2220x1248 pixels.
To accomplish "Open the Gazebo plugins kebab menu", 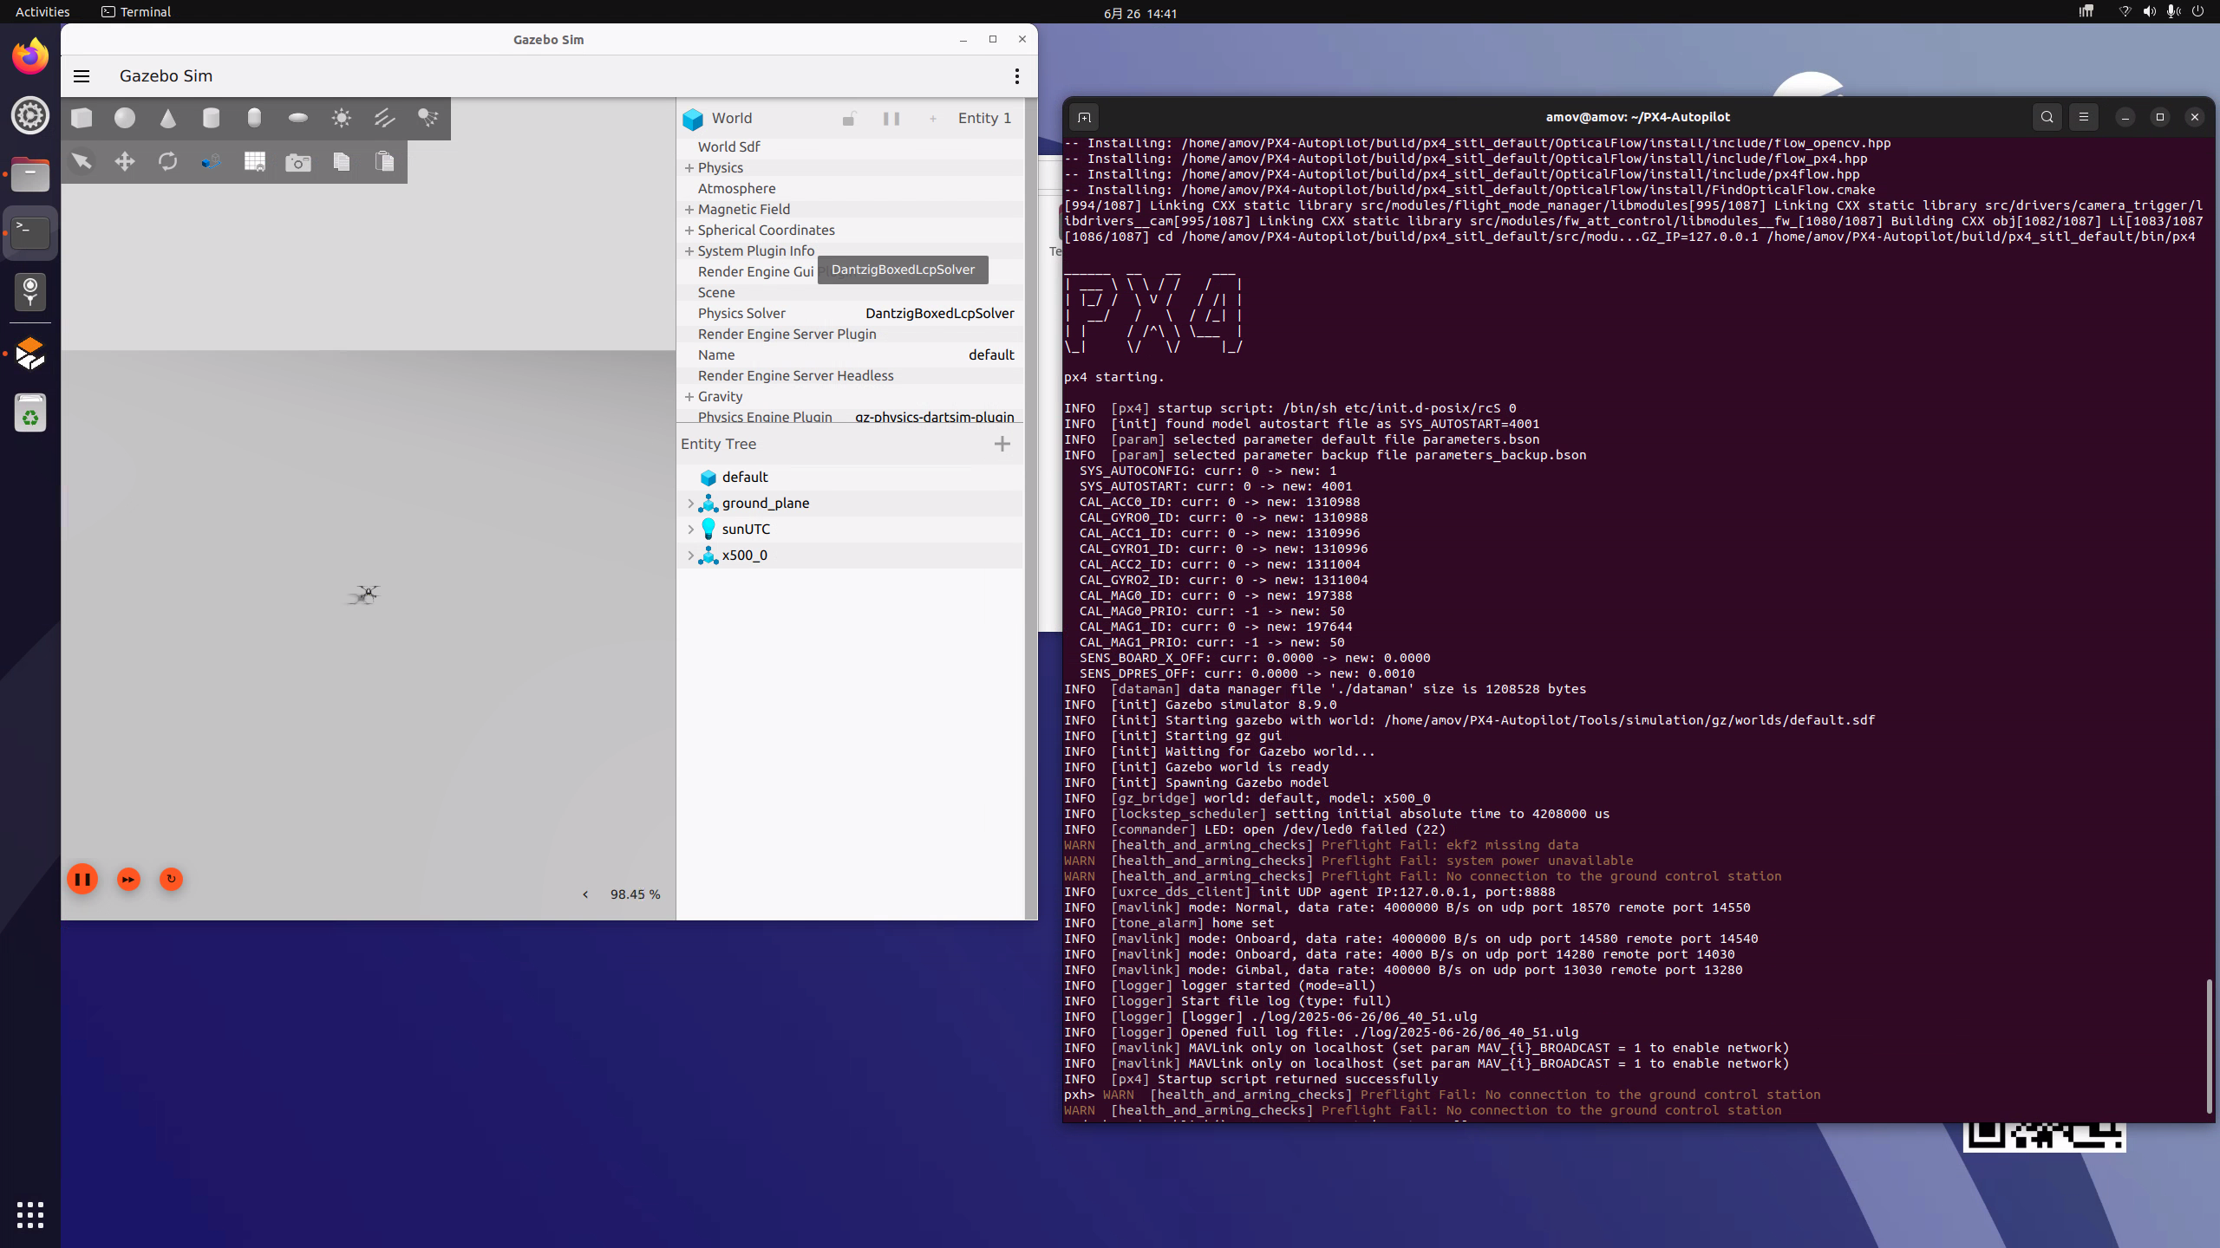I will (x=1016, y=76).
